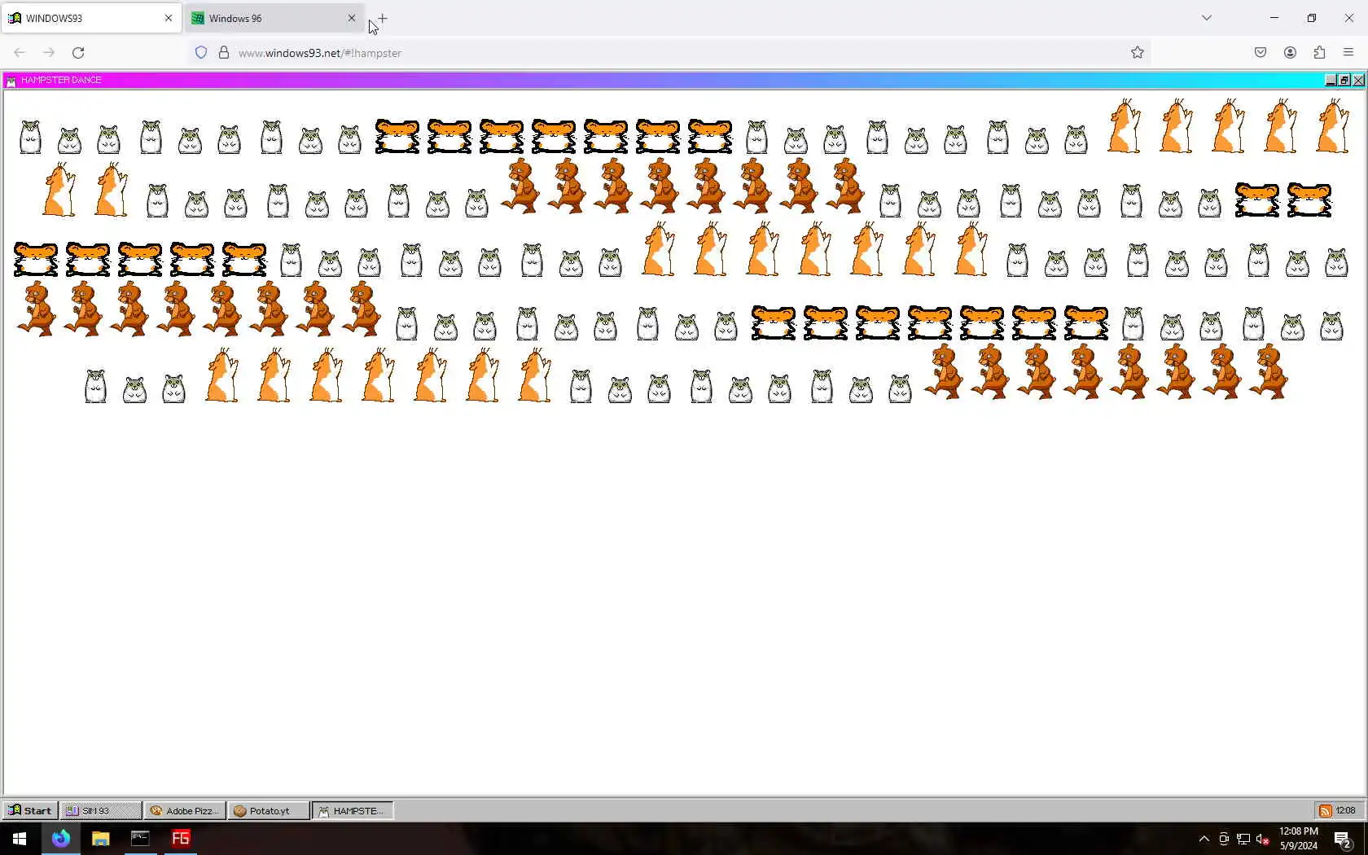Click the Hampster Dance title bar icon
The height and width of the screenshot is (855, 1368).
11,80
